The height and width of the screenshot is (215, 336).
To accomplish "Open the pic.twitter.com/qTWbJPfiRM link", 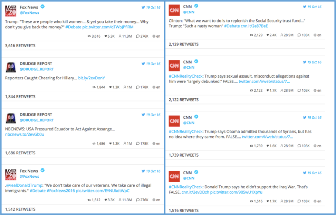I will pyautogui.click(x=108, y=27).
